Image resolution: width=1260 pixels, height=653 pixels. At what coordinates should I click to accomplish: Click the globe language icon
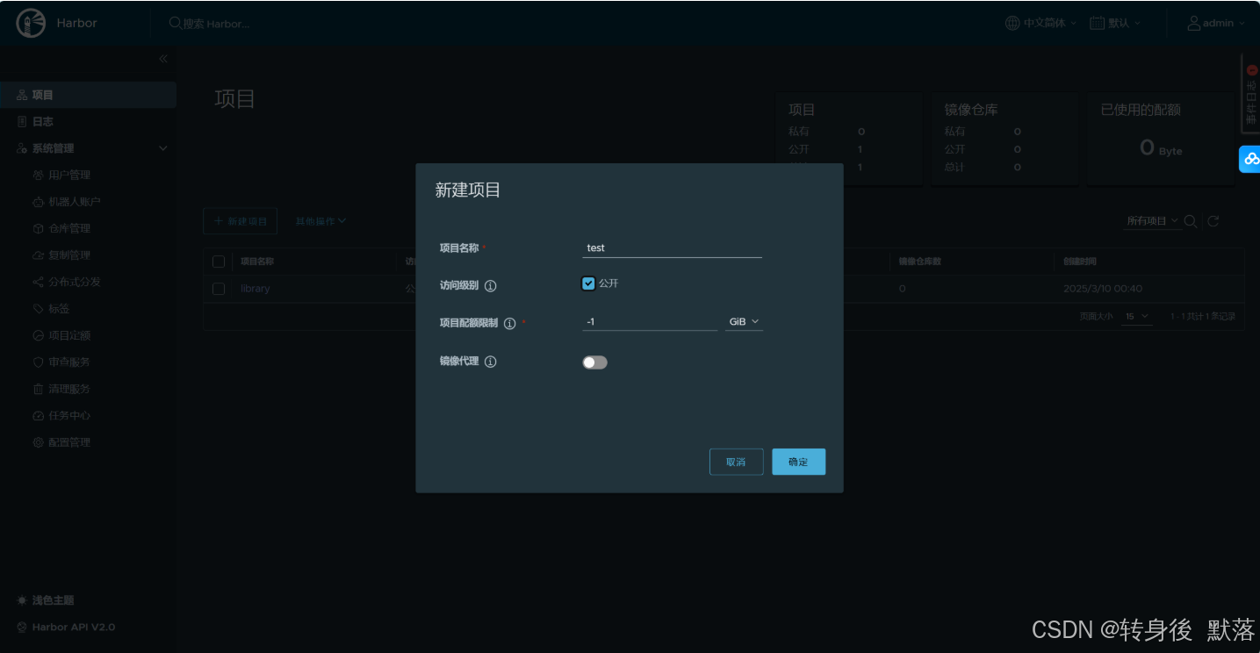[1012, 23]
